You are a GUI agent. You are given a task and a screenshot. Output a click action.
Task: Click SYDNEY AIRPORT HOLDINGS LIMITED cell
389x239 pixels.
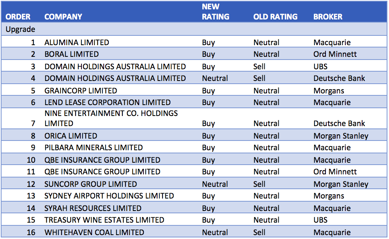(x=109, y=196)
